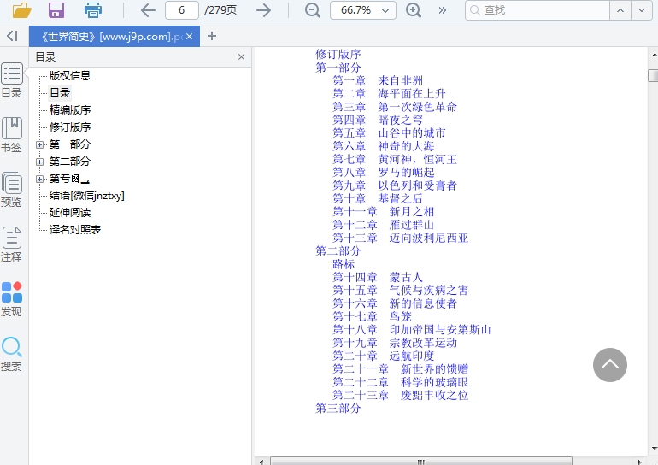Open link 第六章 神奇的大海

[x=384, y=146]
